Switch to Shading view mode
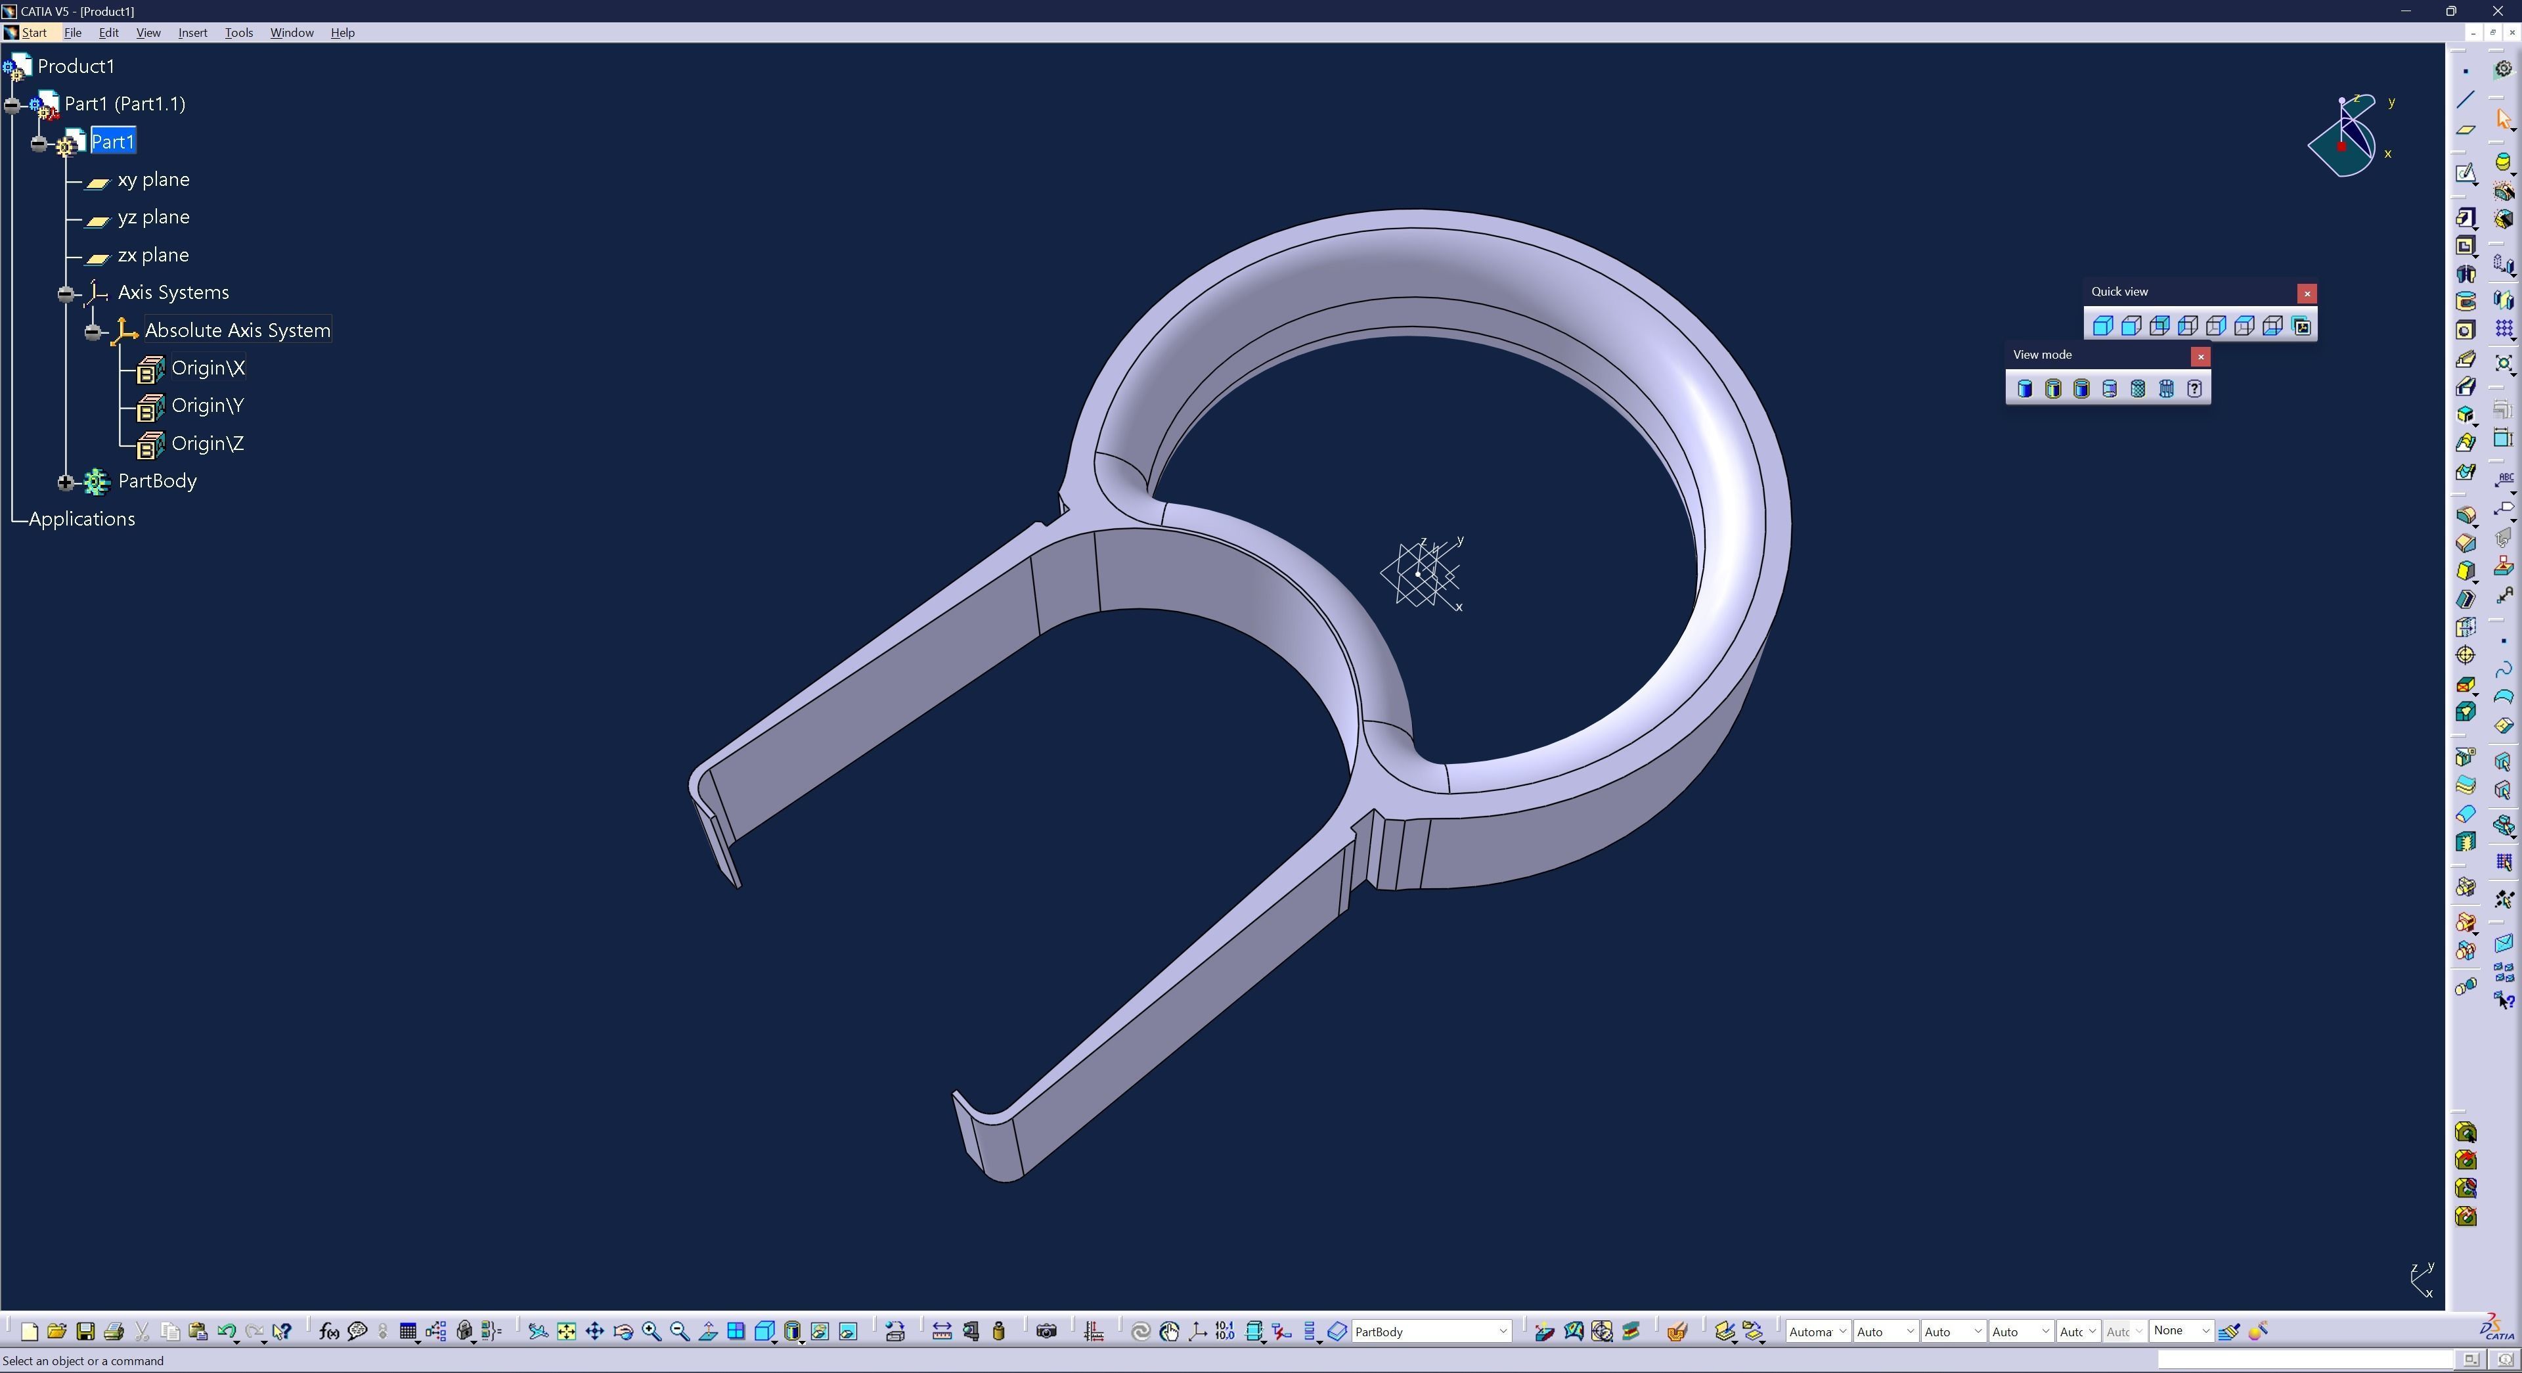Viewport: 2522px width, 1373px height. coord(2024,389)
